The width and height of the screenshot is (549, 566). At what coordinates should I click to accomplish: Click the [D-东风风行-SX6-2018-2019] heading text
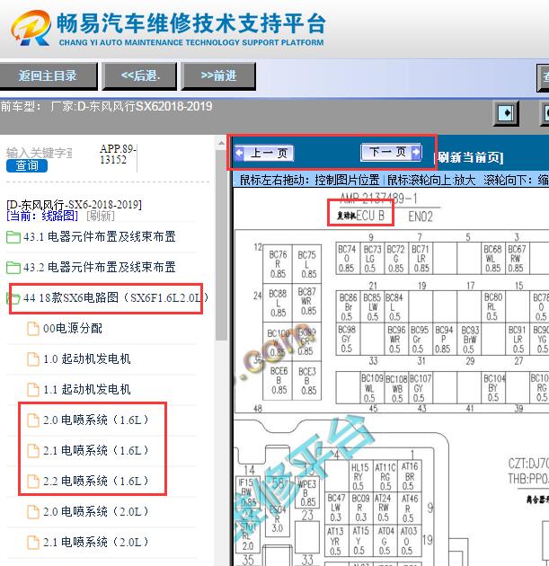(x=74, y=205)
